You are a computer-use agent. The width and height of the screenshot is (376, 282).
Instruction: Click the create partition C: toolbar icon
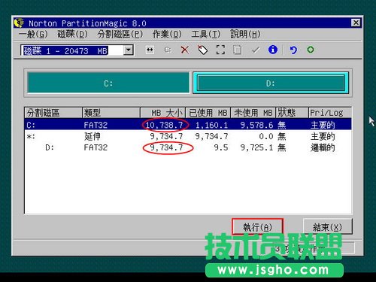click(x=168, y=50)
